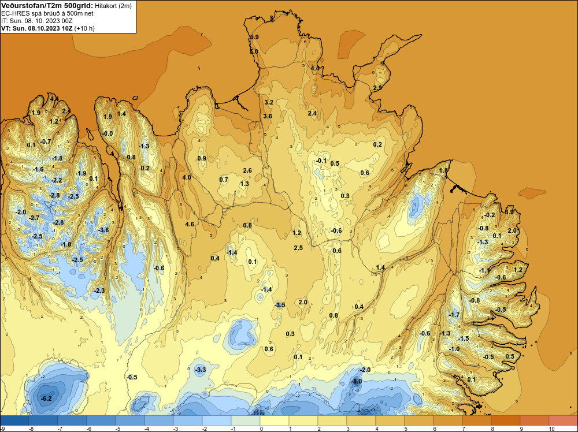Click the -1.1 temperature value
Viewport: 578px width, 432px height.
point(484,270)
